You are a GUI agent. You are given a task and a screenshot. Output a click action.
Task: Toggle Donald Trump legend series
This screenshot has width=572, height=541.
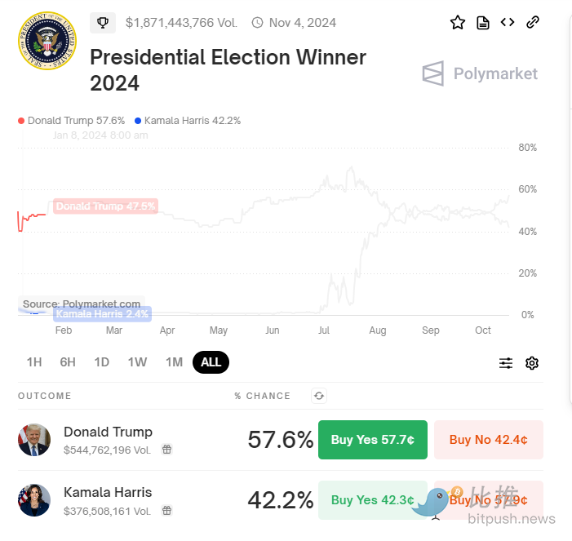(x=71, y=121)
